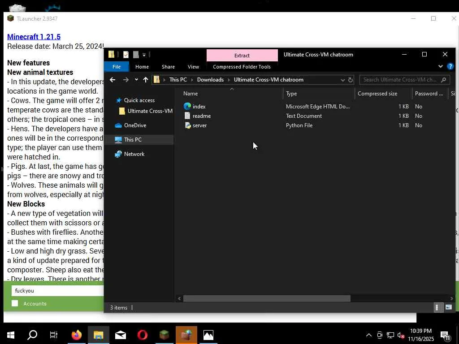Sort by Password column header
Viewport: 459px width, 344px height.
click(x=429, y=94)
